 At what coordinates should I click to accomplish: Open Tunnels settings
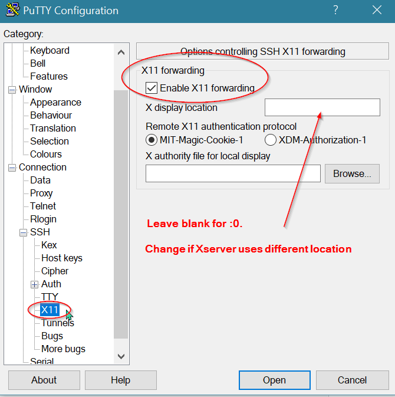[57, 323]
